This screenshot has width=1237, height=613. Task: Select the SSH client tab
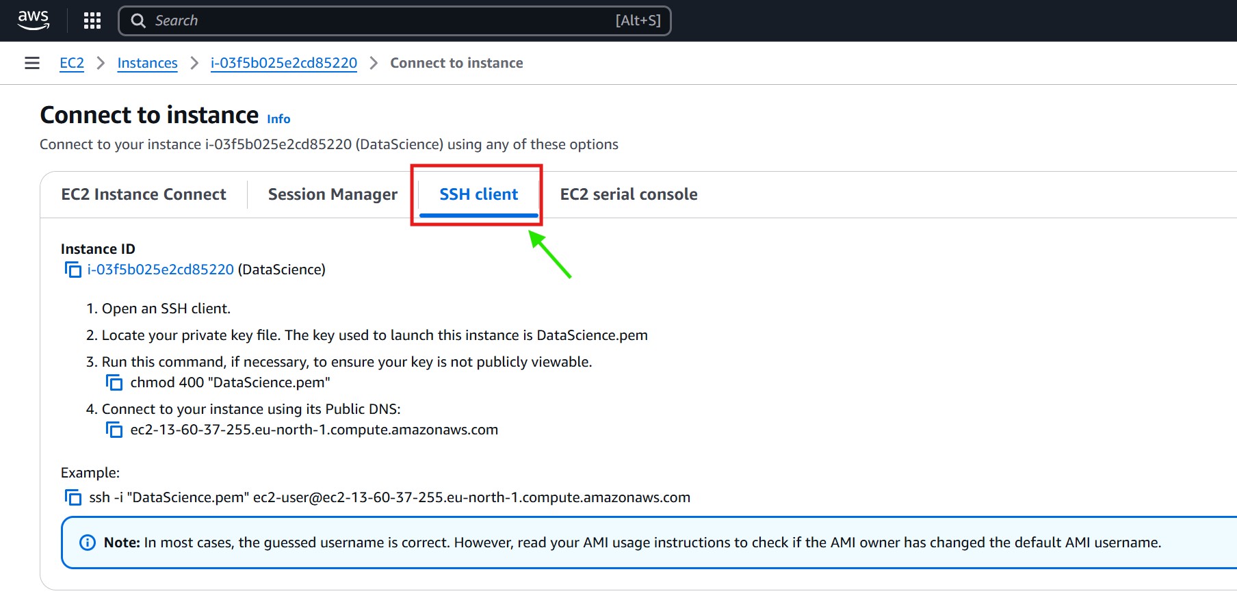[478, 194]
